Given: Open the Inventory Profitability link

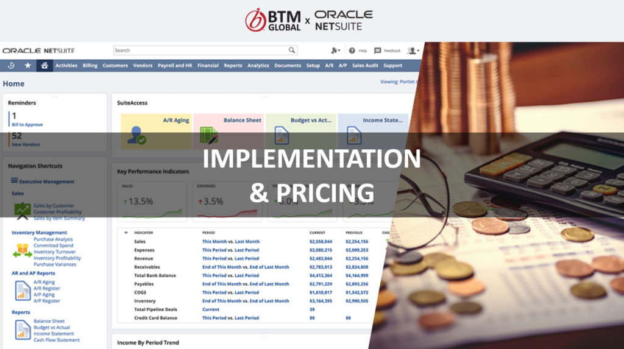Looking at the screenshot, I should point(57,258).
